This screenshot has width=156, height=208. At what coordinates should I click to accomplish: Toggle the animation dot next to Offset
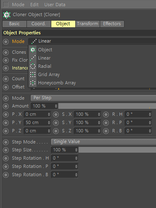(6, 87)
